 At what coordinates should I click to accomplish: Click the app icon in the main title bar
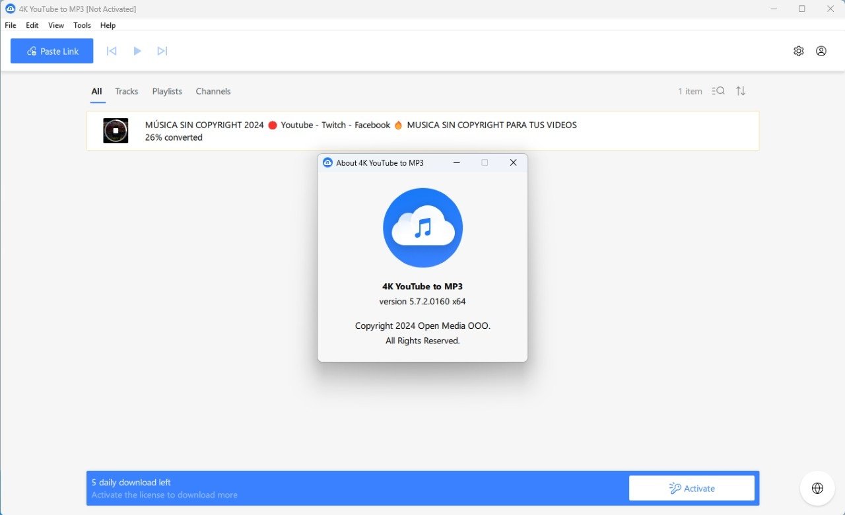(10, 9)
